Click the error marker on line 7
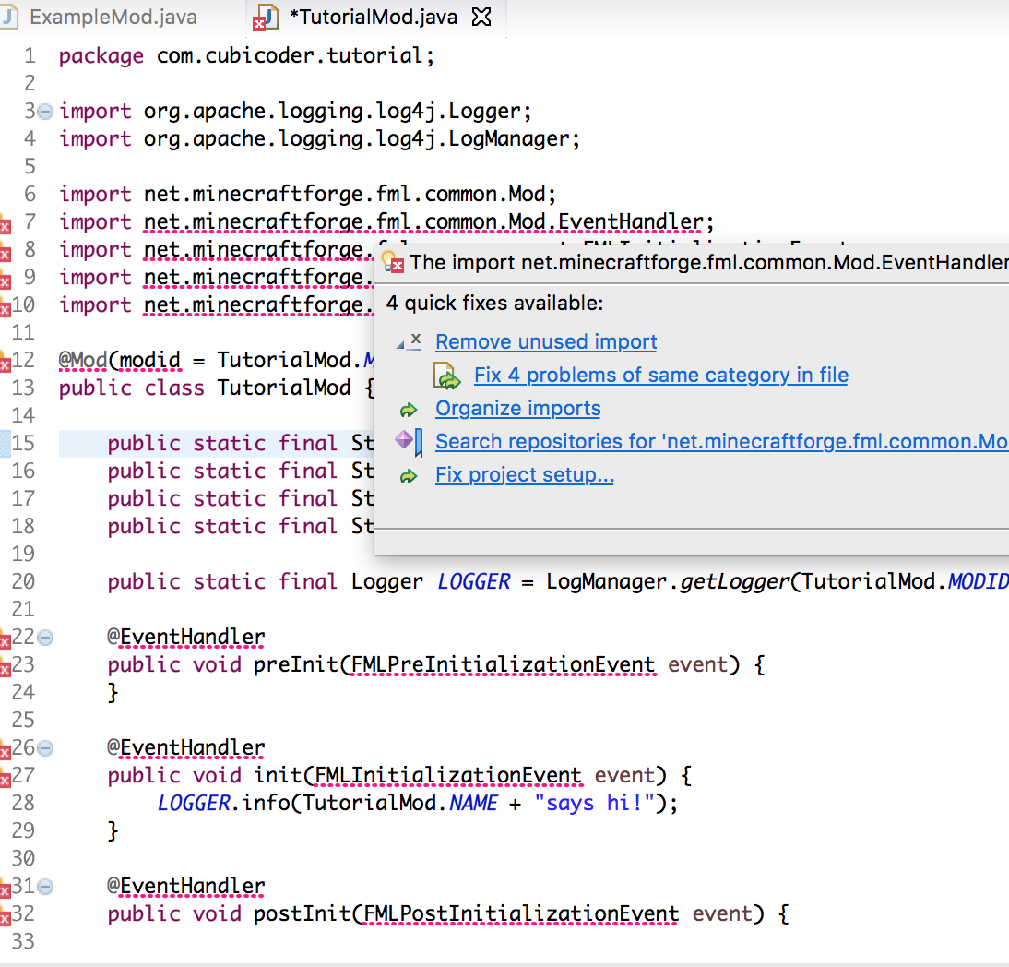 (x=5, y=223)
